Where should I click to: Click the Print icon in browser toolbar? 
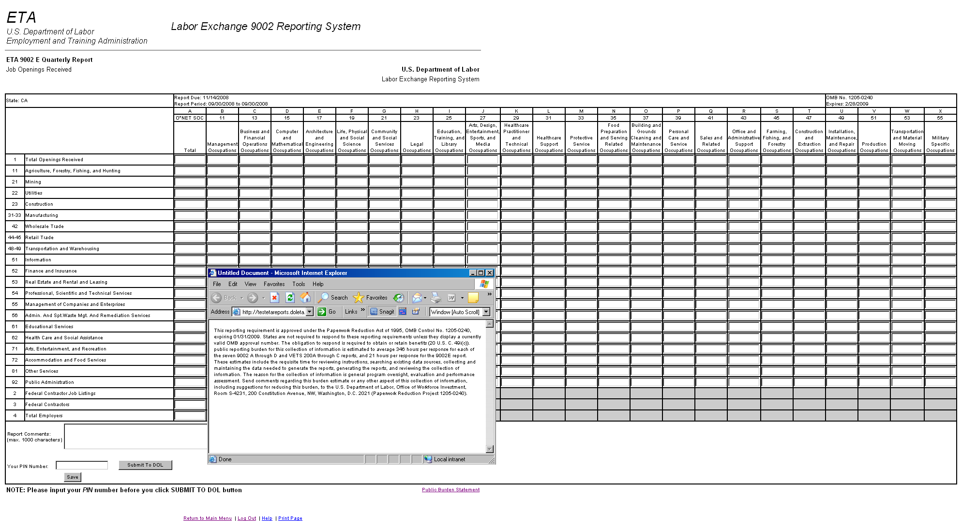coord(436,298)
